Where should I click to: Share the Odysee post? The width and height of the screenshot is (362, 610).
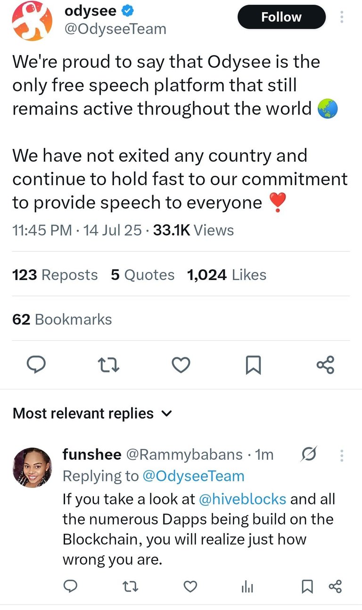(326, 365)
